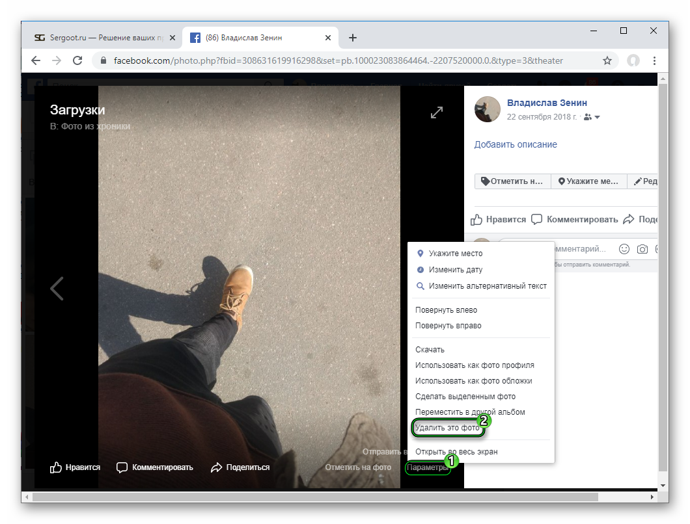Image resolution: width=690 pixels, height=524 pixels.
Task: Open the Chrome profile avatar
Action: coord(633,60)
